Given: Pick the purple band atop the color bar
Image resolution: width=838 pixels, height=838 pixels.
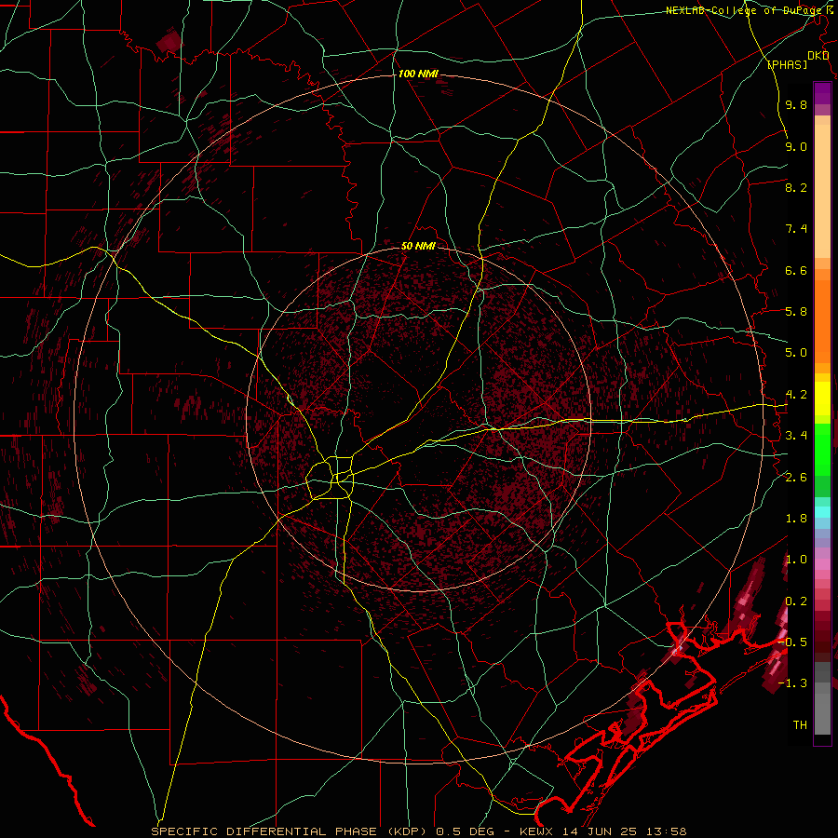Looking at the screenshot, I should pyautogui.click(x=822, y=93).
